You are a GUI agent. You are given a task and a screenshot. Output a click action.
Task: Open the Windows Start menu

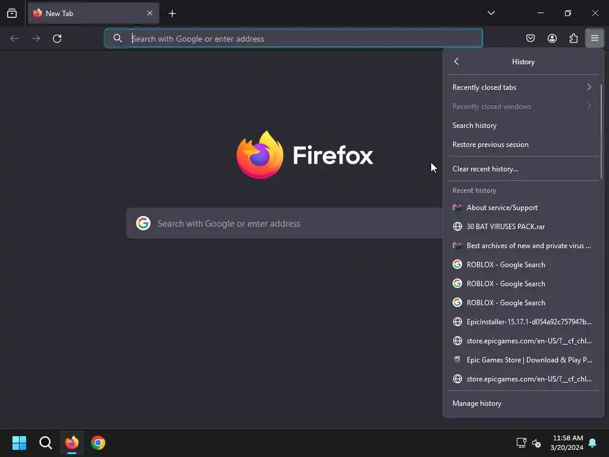coord(19,443)
